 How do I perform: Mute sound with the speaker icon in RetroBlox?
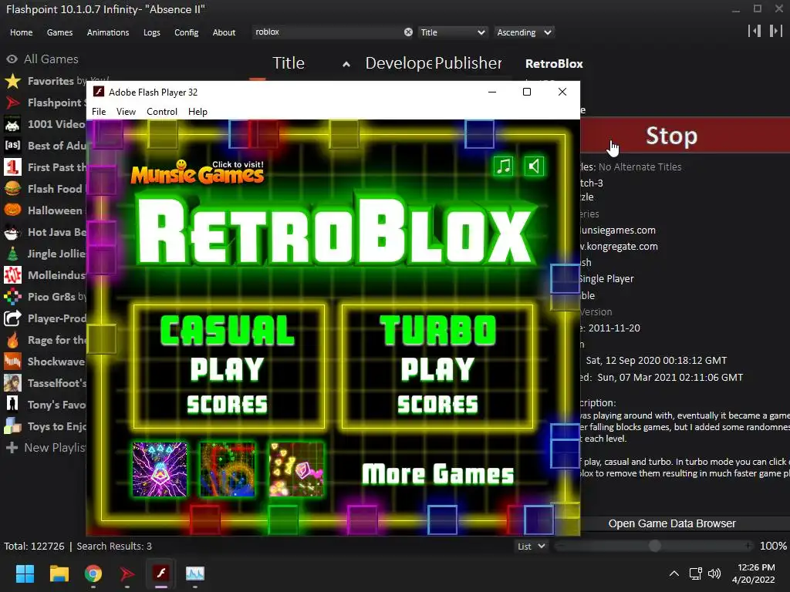534,166
